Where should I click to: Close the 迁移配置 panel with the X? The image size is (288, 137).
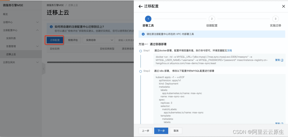point(283,6)
